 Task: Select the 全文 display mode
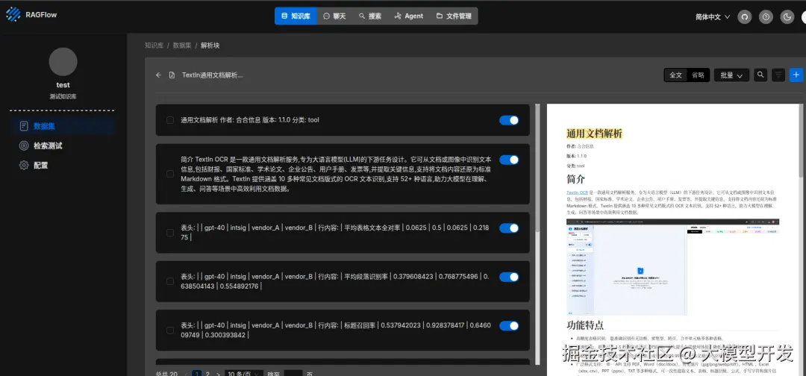point(675,75)
